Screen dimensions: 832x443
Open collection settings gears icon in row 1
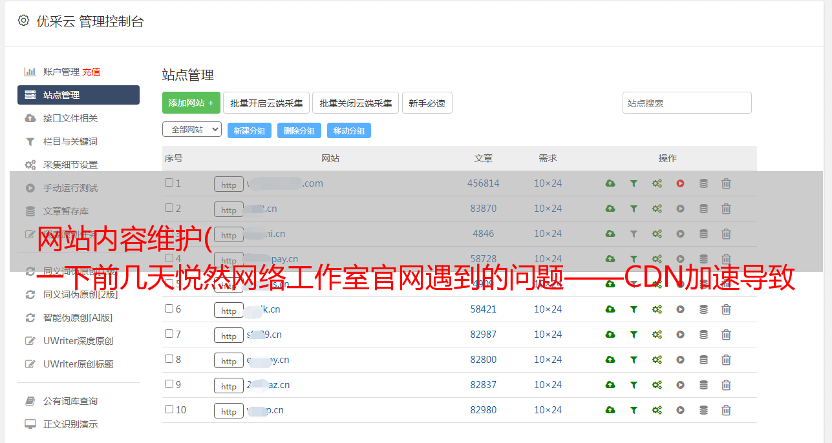tap(657, 183)
